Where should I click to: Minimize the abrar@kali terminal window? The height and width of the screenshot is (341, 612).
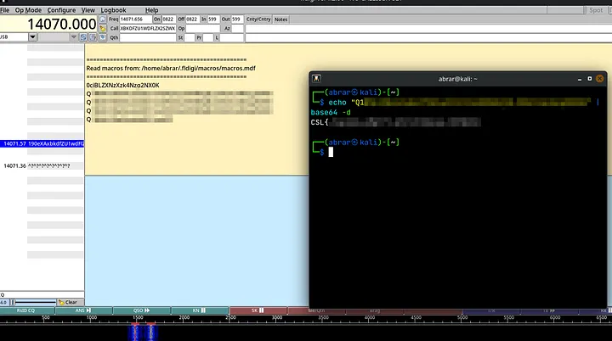[x=580, y=79]
